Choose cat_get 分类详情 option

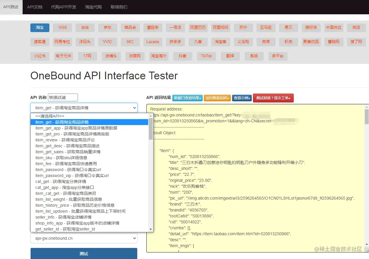[90, 181]
